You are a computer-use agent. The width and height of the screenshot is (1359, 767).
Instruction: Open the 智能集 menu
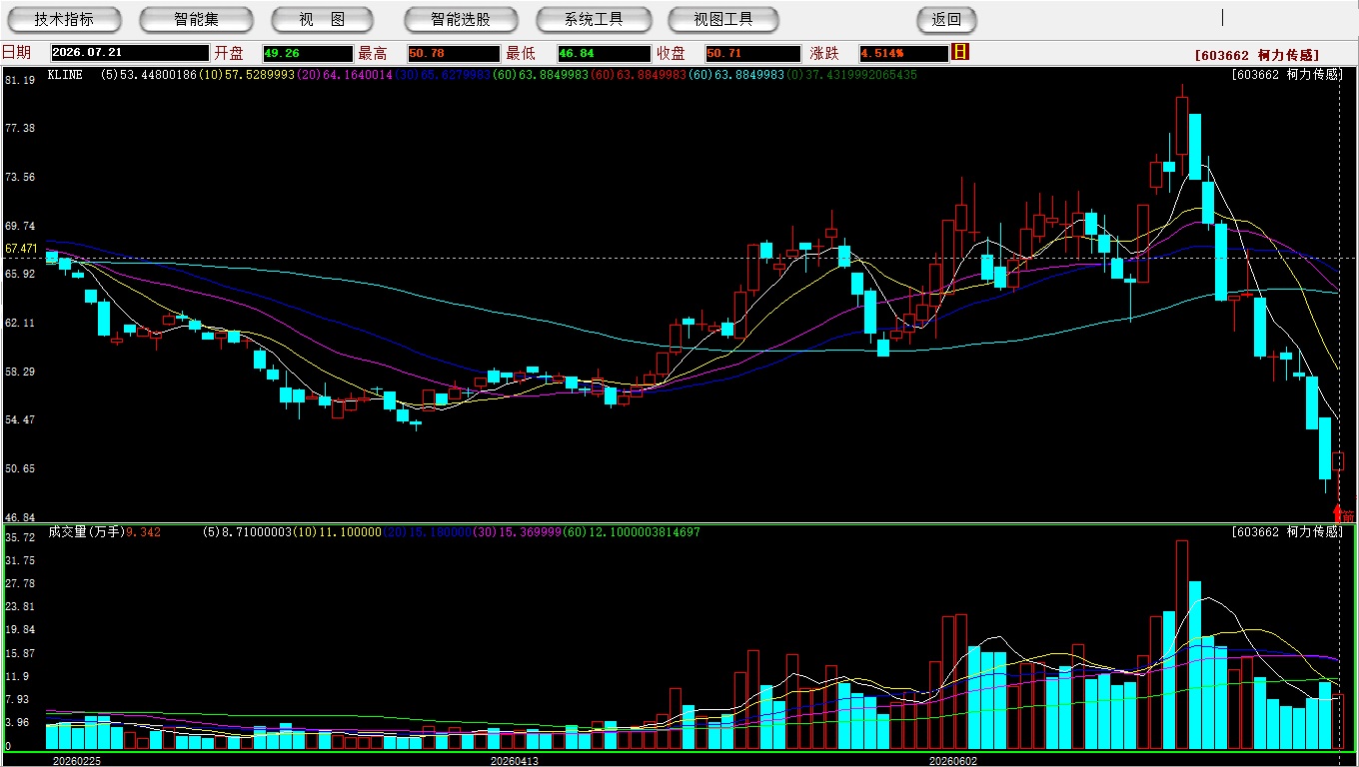click(196, 19)
